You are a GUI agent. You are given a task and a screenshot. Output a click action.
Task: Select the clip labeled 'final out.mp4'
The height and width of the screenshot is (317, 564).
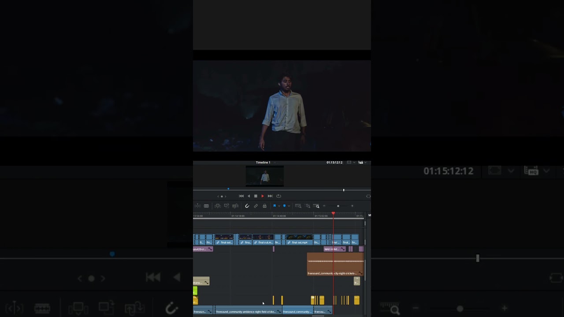click(x=300, y=240)
